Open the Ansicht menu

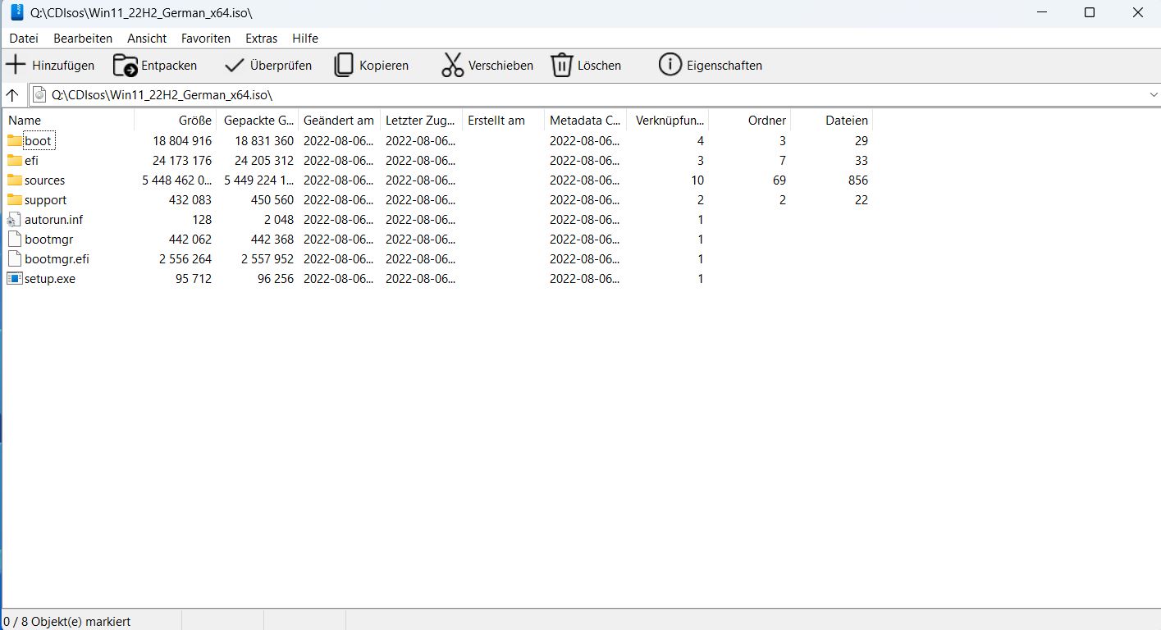(147, 39)
